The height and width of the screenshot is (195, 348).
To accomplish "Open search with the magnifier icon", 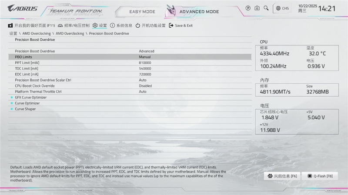I will pyautogui.click(x=266, y=8).
